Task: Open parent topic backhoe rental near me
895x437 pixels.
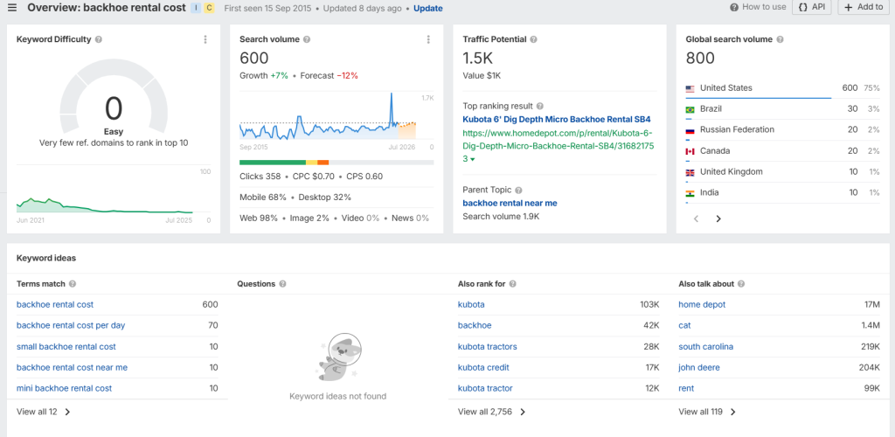Action: click(x=510, y=203)
